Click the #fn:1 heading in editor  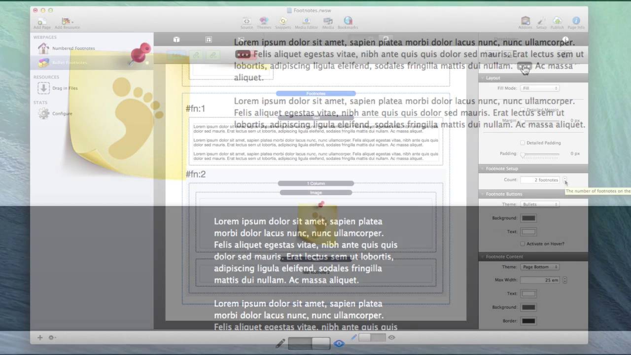[196, 109]
